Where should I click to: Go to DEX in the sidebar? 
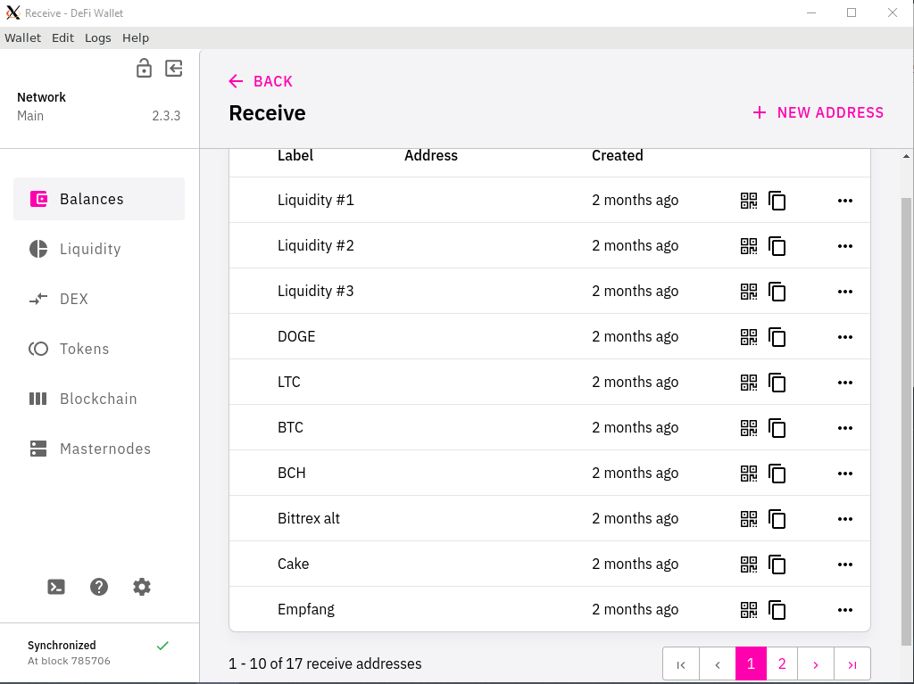99,299
